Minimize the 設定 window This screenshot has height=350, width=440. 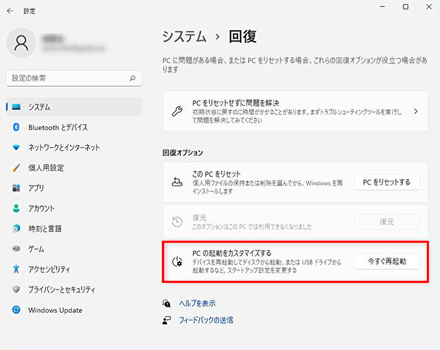pyautogui.click(x=382, y=7)
